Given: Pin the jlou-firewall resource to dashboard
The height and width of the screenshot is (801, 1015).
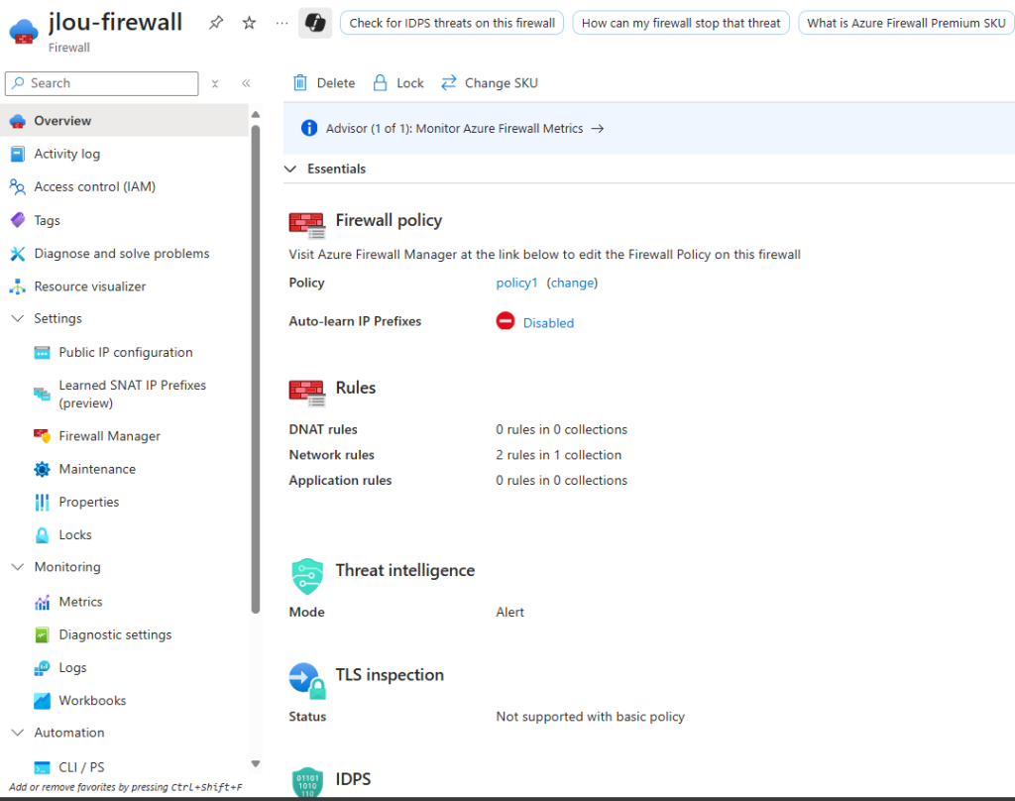Looking at the screenshot, I should [216, 23].
